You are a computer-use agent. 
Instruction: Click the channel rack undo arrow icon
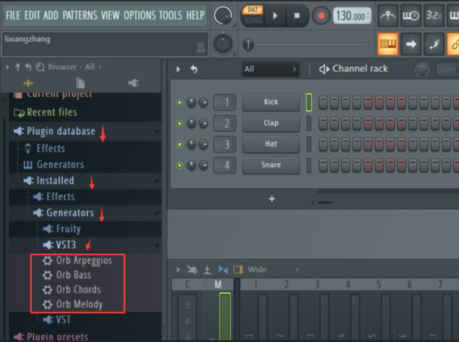pyautogui.click(x=194, y=69)
